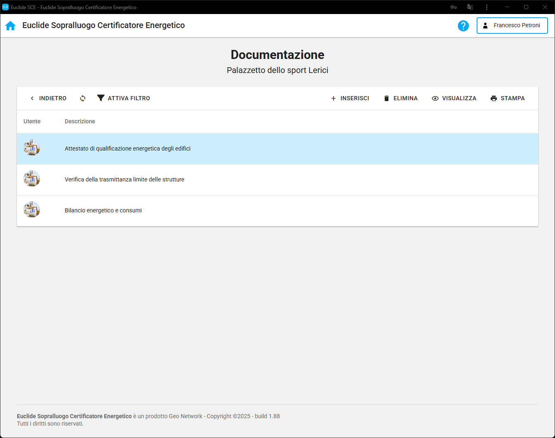The image size is (555, 438).
Task: Activate the filter with ATTIVA FILTRO
Action: coord(124,98)
